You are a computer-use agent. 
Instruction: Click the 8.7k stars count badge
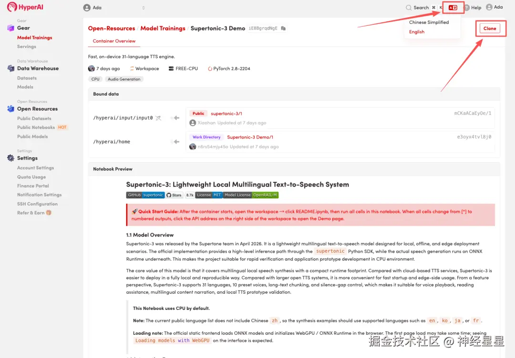[189, 195]
